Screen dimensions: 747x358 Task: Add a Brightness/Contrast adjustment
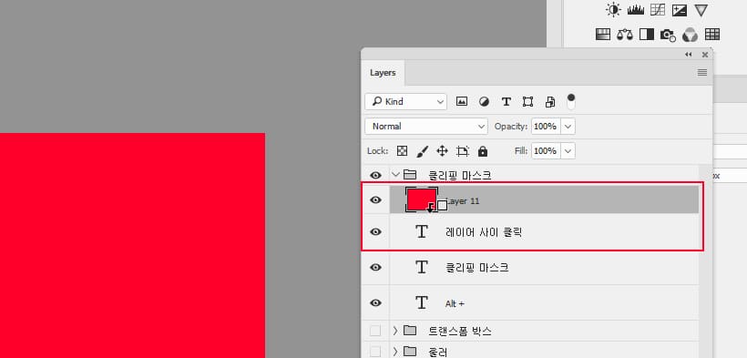(x=614, y=10)
